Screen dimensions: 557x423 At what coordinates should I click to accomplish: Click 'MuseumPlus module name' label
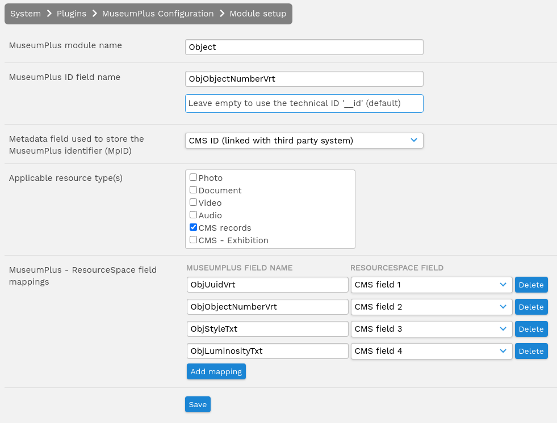(65, 45)
